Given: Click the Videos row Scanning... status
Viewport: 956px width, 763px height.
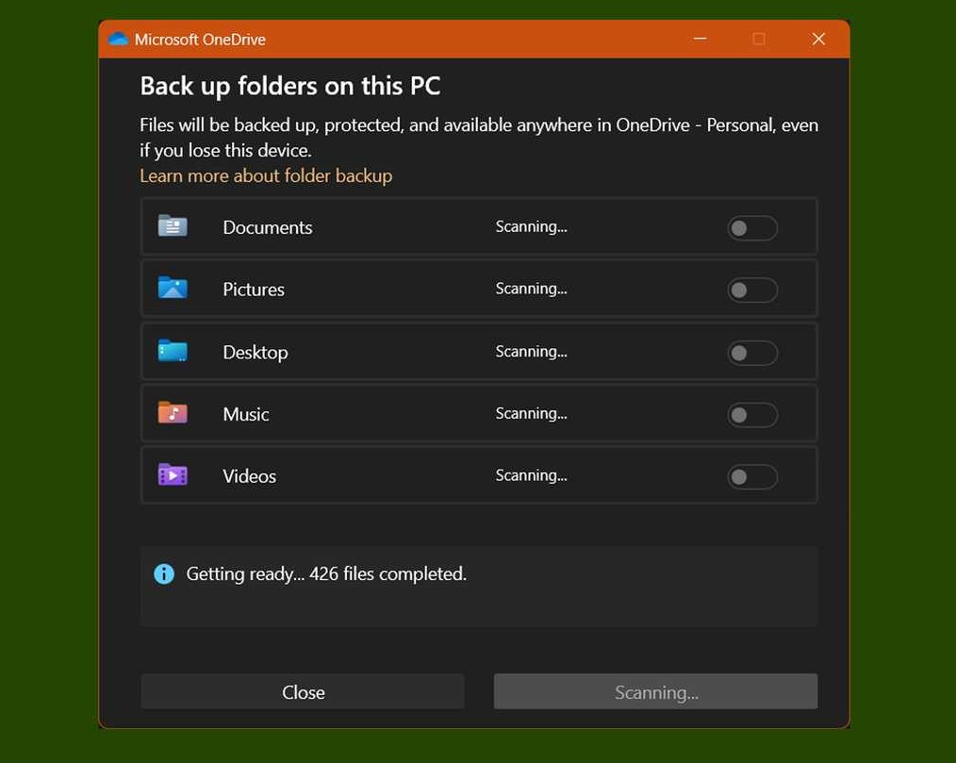Looking at the screenshot, I should pyautogui.click(x=531, y=475).
